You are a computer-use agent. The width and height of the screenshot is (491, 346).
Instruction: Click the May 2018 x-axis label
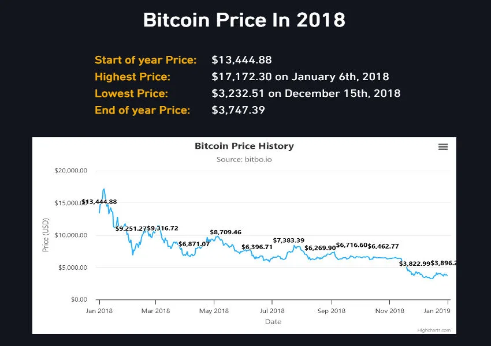click(x=214, y=311)
